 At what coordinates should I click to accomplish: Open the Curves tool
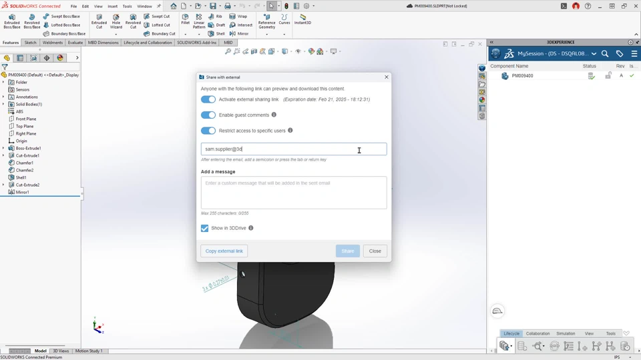[x=284, y=19]
